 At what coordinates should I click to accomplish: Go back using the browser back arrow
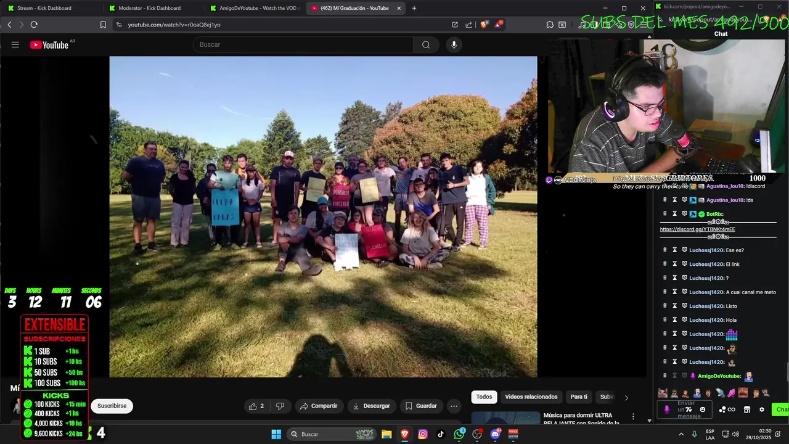9,25
